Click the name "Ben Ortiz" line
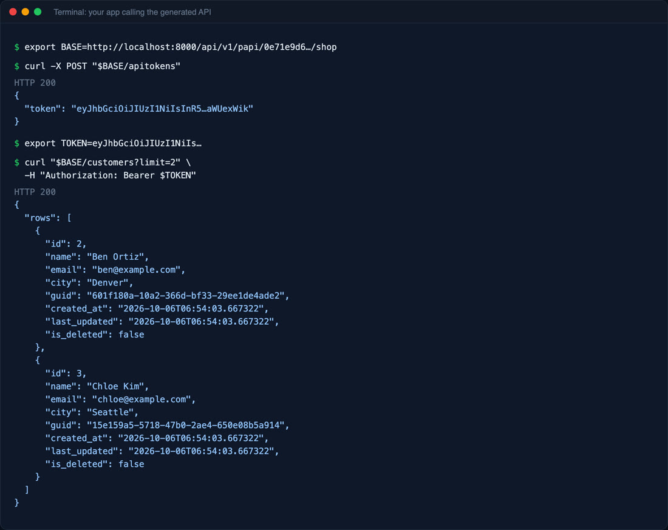Screen dimensions: 668x530 (97, 257)
